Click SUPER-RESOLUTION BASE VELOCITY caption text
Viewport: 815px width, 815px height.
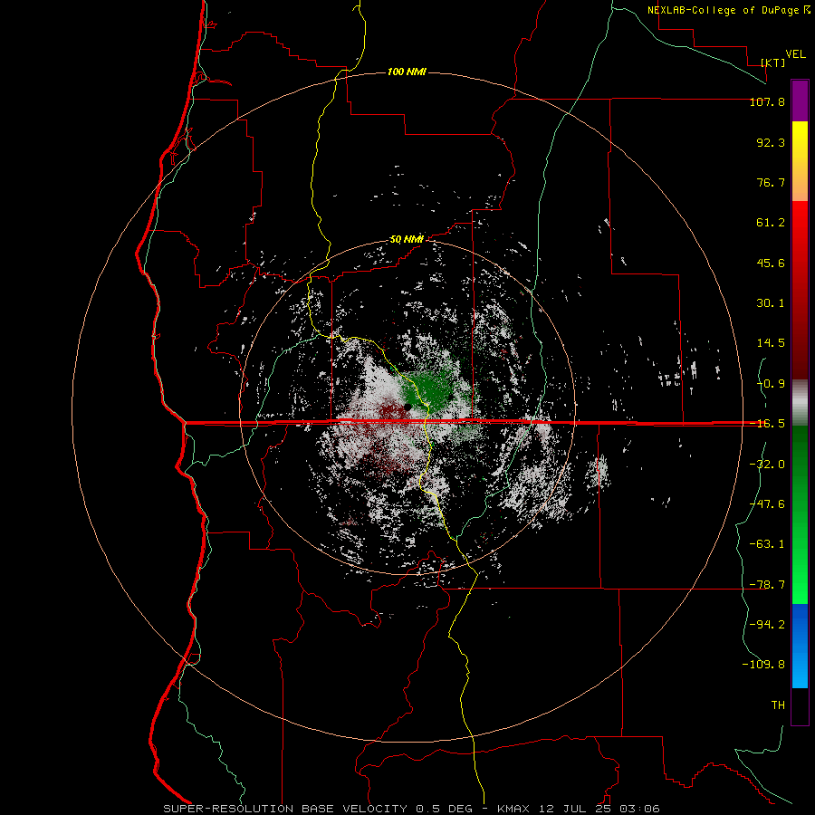285,809
